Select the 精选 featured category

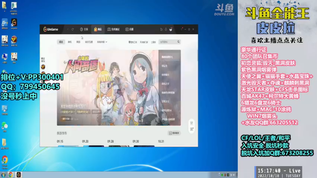coord(61,42)
